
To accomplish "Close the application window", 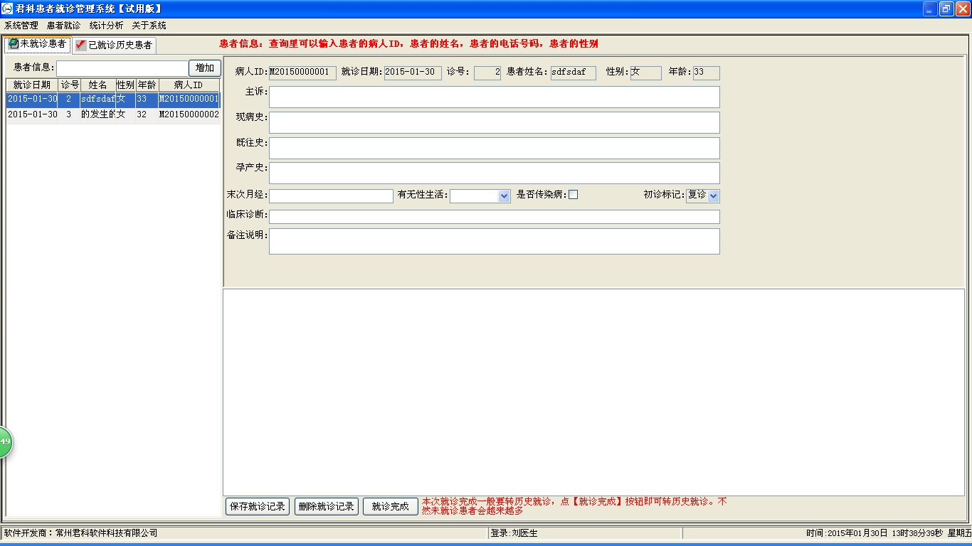I will point(963,9).
